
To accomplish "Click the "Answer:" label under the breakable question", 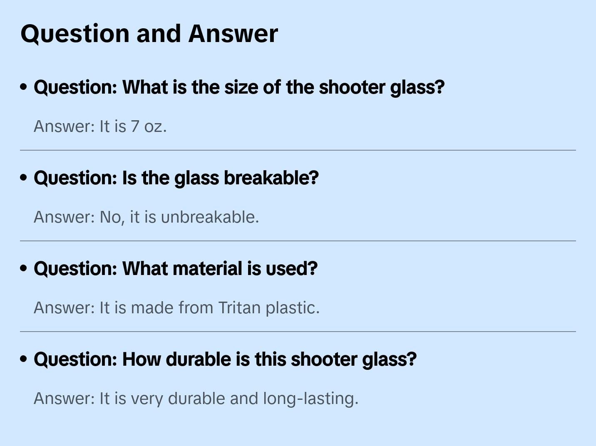I will (x=65, y=217).
